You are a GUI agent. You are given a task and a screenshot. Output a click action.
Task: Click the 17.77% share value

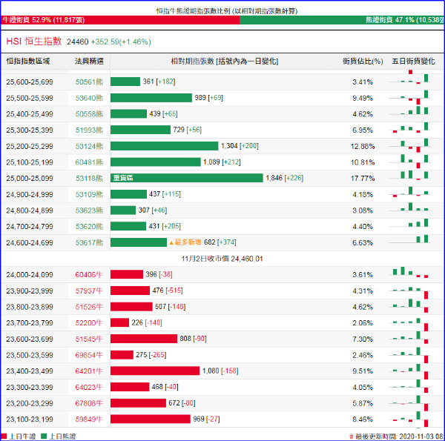coord(363,179)
